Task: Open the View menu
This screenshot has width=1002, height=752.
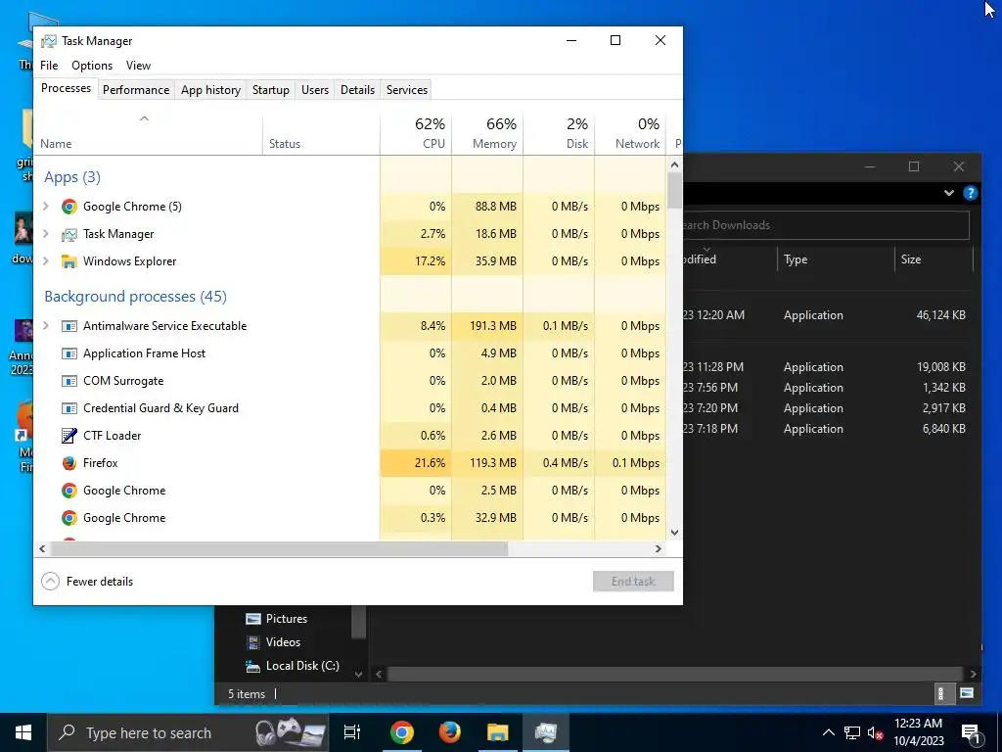Action: point(138,66)
